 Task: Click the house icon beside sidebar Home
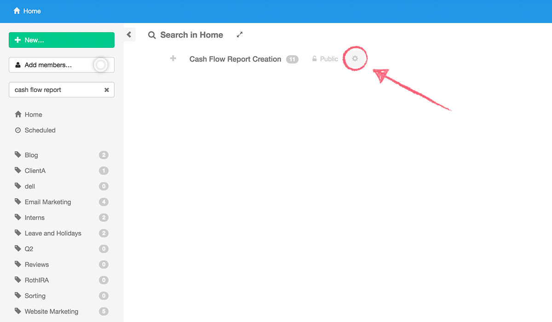(18, 114)
